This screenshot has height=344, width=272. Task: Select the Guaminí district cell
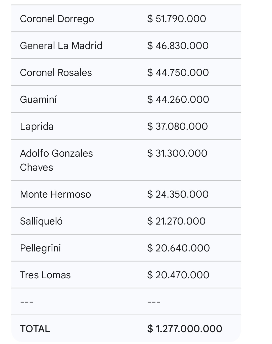38,100
